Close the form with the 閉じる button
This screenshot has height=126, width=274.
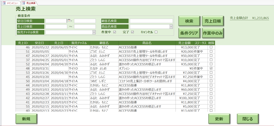click(248, 119)
